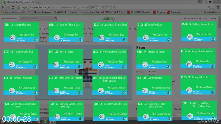This screenshot has width=221, height=124.
Task: Select Copying & Pasting card
Action: [x=154, y=85]
